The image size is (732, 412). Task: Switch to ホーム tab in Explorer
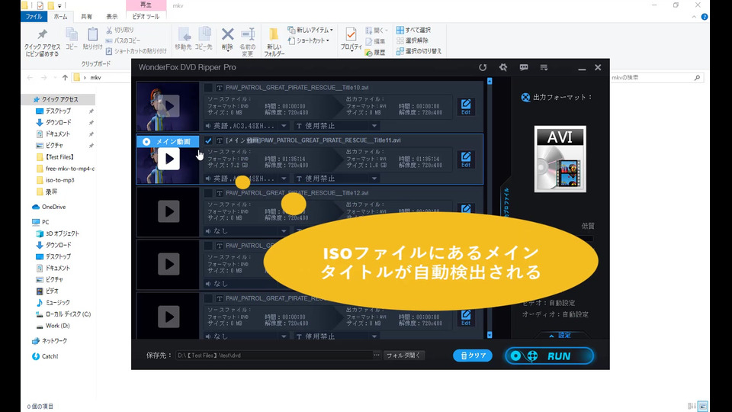(x=60, y=17)
